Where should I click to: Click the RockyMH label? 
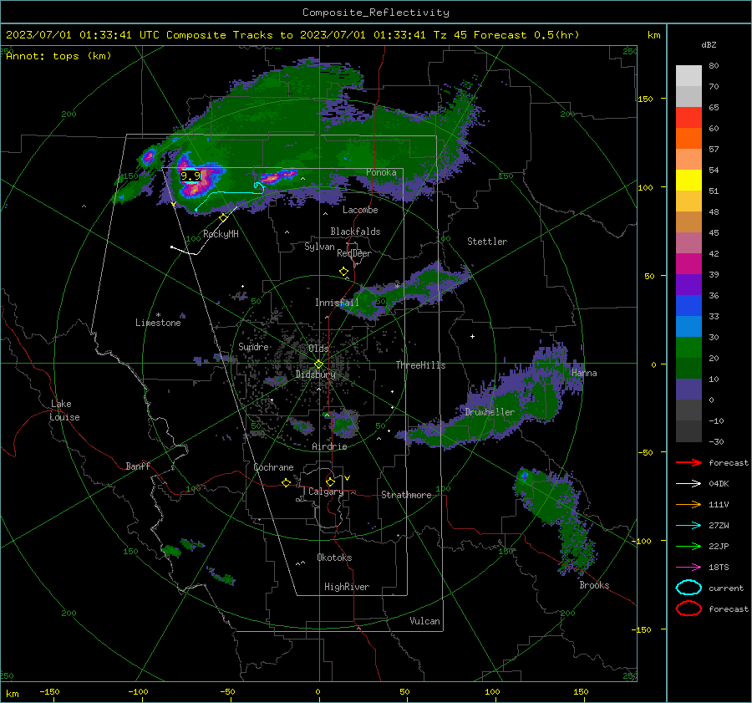point(221,234)
